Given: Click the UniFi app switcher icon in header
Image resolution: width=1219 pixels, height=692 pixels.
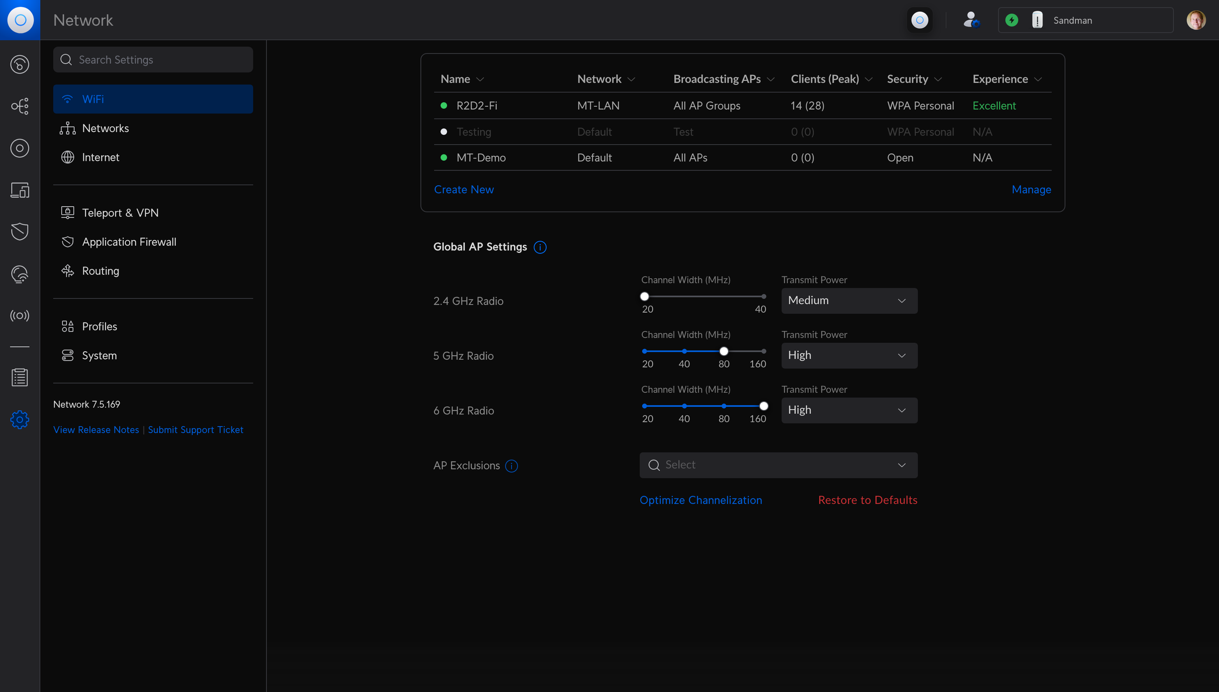Looking at the screenshot, I should tap(920, 20).
